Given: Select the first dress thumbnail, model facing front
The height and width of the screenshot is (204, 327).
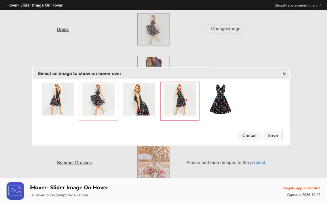Looking at the screenshot, I should click(x=58, y=99).
